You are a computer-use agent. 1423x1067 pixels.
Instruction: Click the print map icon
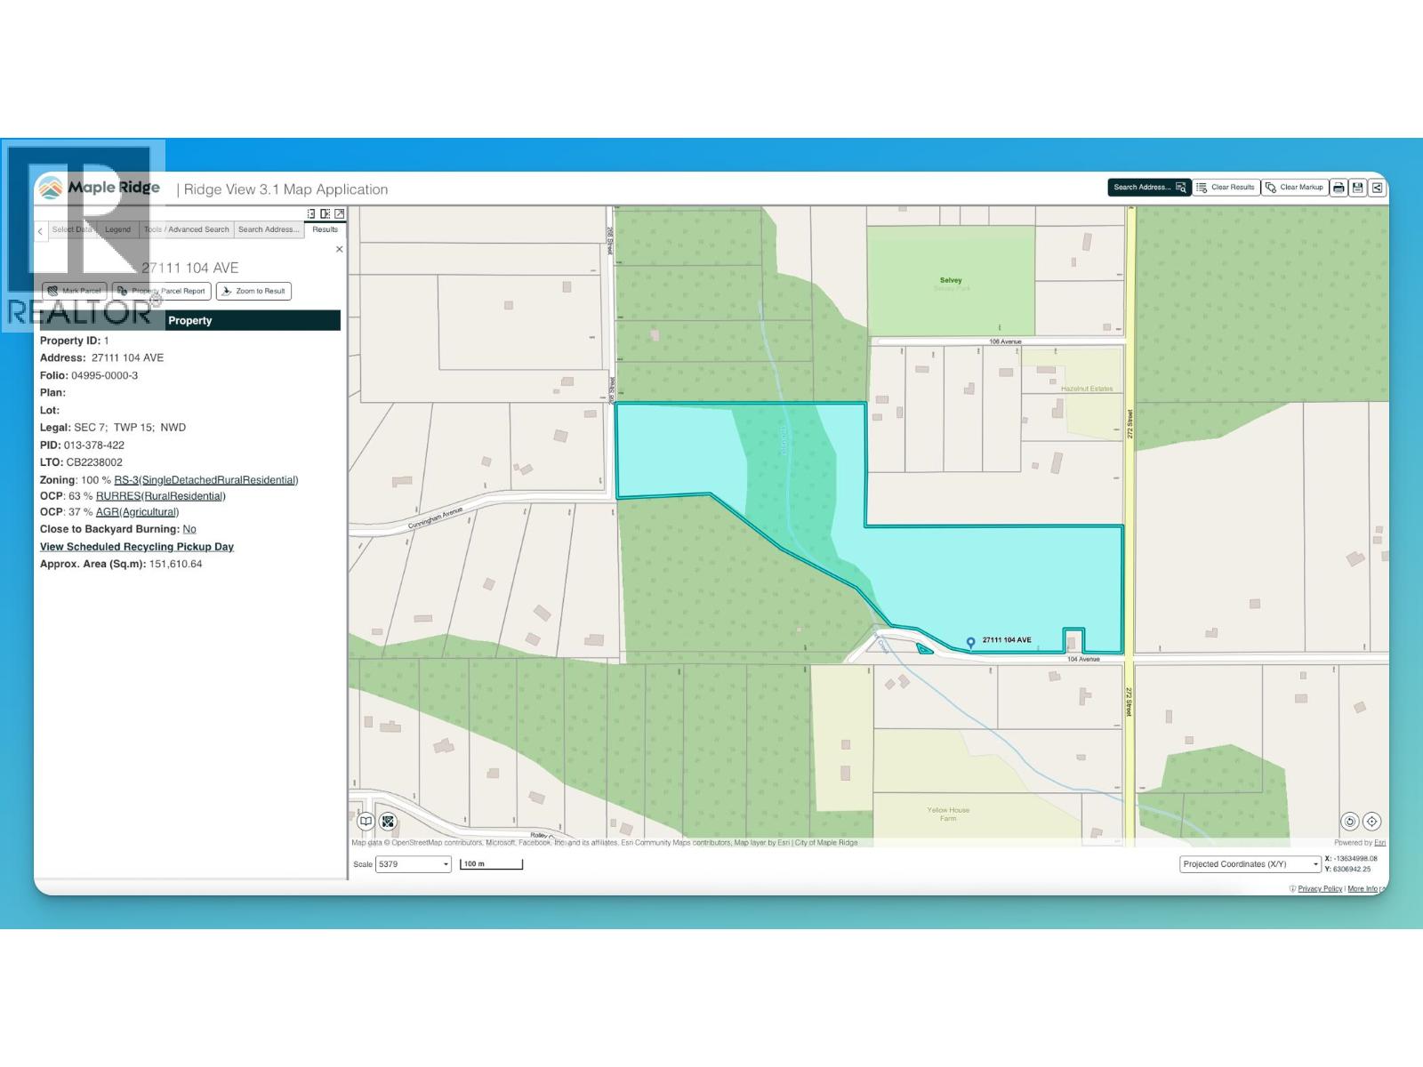pos(1339,188)
